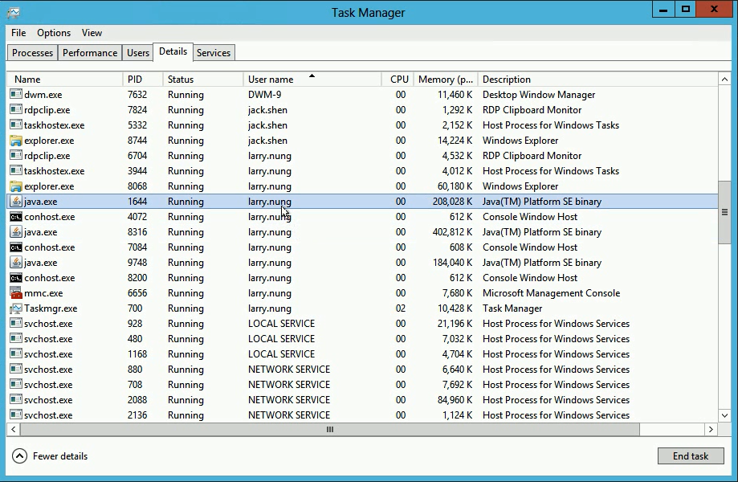Select the Details tab

[x=173, y=51]
